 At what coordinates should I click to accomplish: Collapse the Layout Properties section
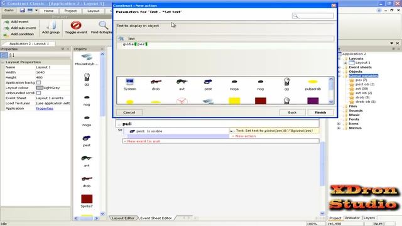(x=3, y=62)
